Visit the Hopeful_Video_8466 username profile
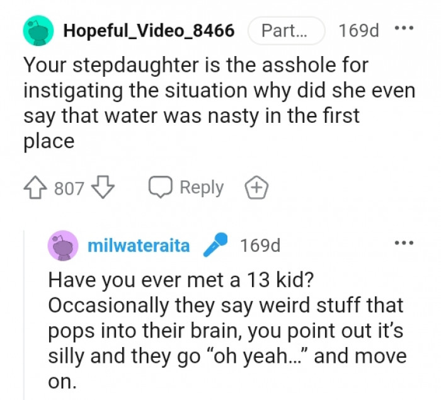 tap(149, 30)
